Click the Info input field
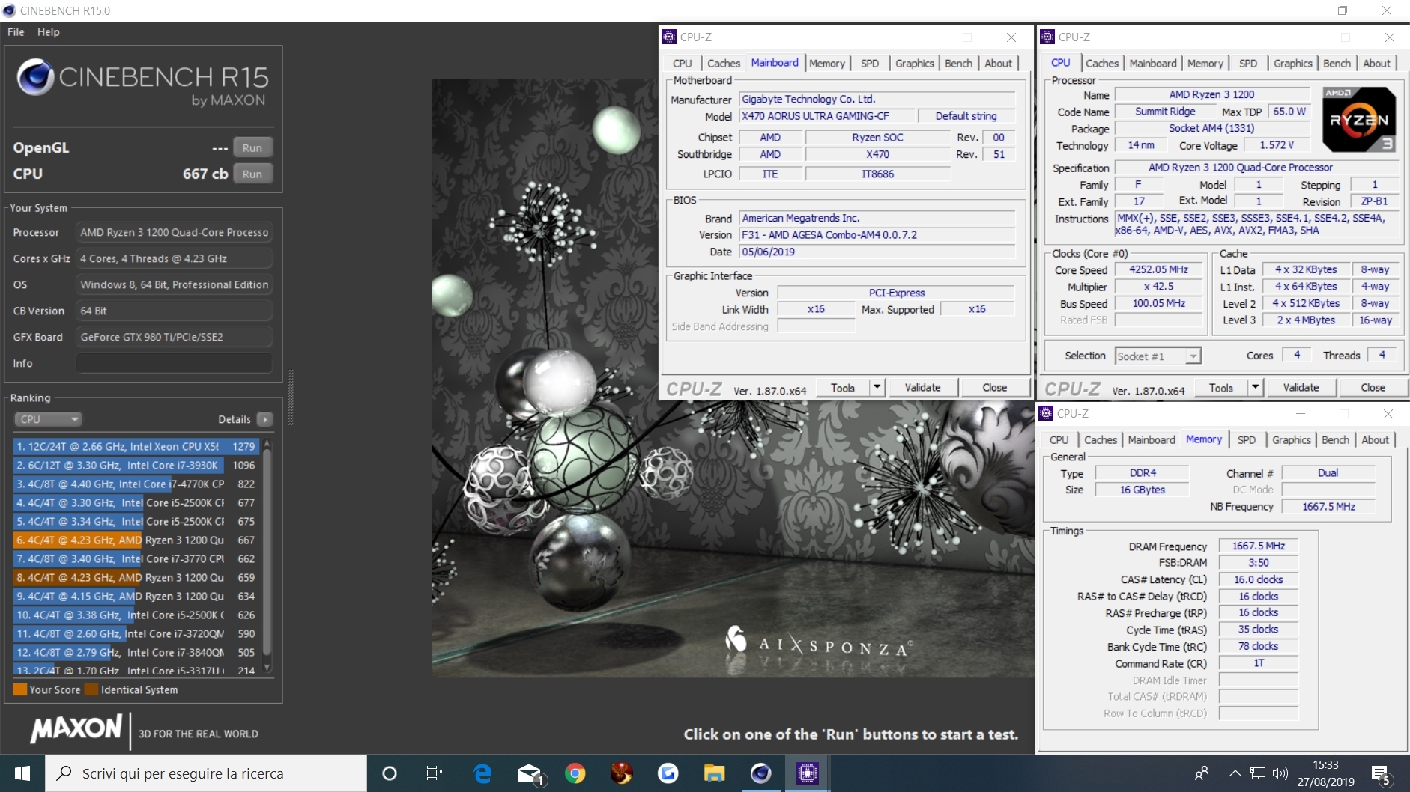This screenshot has width=1410, height=792. (174, 363)
